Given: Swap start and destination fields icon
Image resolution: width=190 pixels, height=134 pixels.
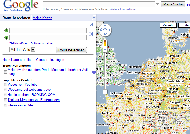Looking at the screenshot, I should 90,34.
